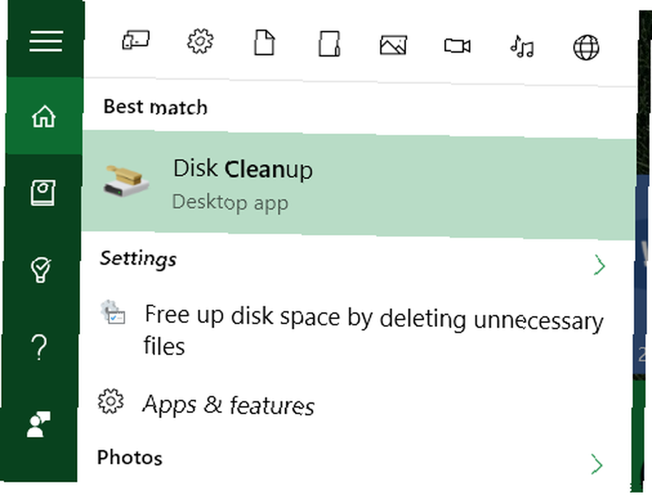Screen dimensions: 652x495
Task: Open the Notebook icon in sidebar
Action: pyautogui.click(x=43, y=192)
